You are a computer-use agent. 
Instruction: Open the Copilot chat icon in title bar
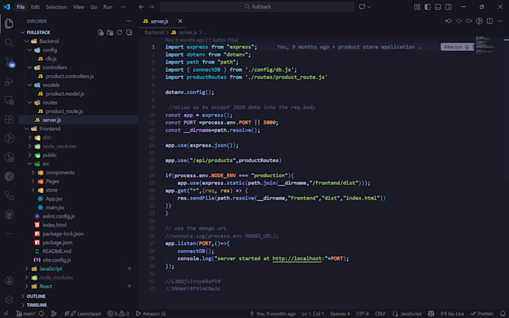click(362, 7)
